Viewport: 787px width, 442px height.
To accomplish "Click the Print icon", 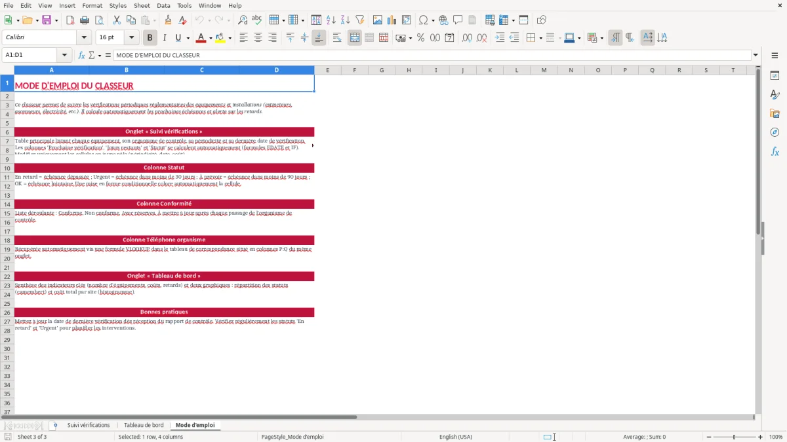I will pos(83,20).
